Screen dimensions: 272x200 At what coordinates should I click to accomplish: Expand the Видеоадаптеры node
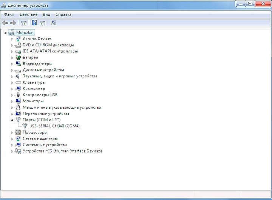[x=12, y=64]
